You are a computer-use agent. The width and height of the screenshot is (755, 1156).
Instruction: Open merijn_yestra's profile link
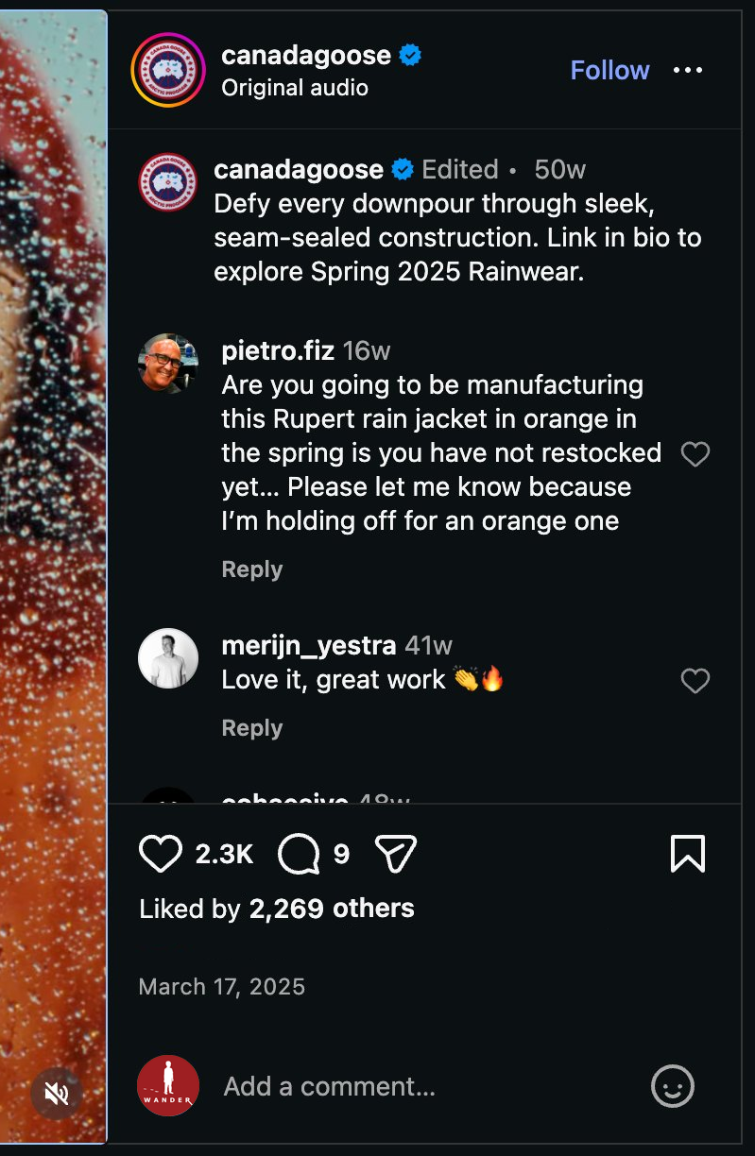[309, 645]
